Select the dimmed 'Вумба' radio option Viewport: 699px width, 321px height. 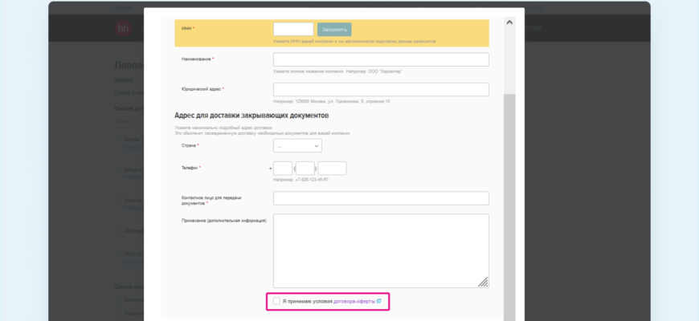119,139
